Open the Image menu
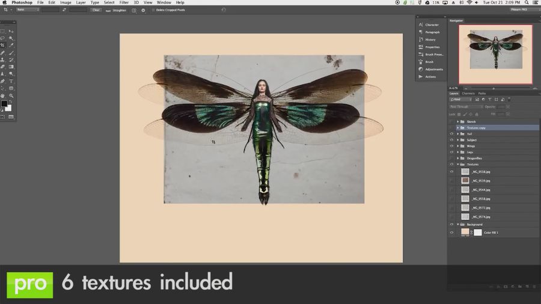 (66, 2)
